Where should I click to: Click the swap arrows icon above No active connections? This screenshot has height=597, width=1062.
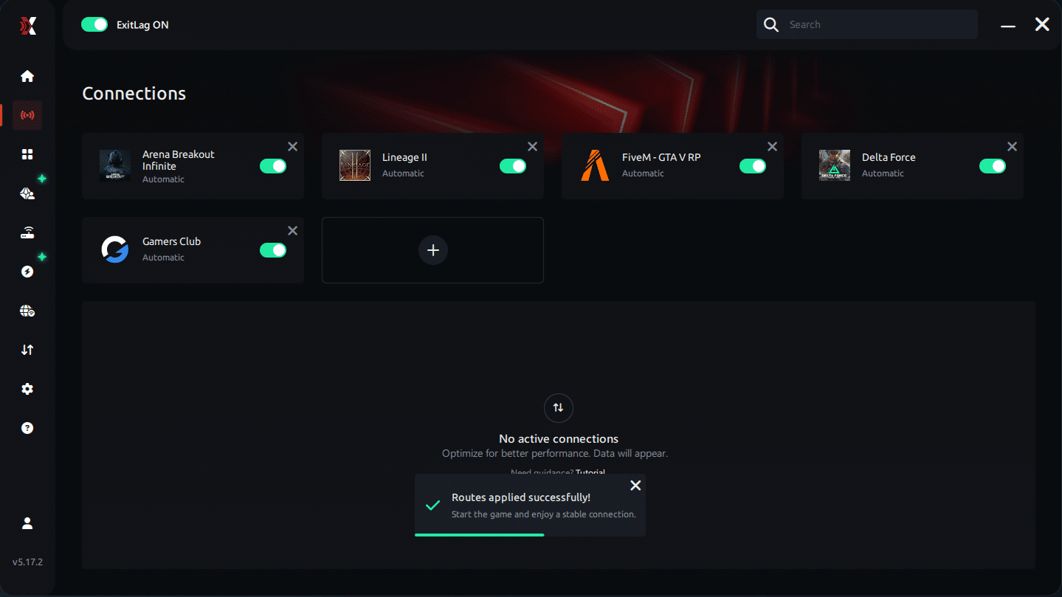coord(559,408)
